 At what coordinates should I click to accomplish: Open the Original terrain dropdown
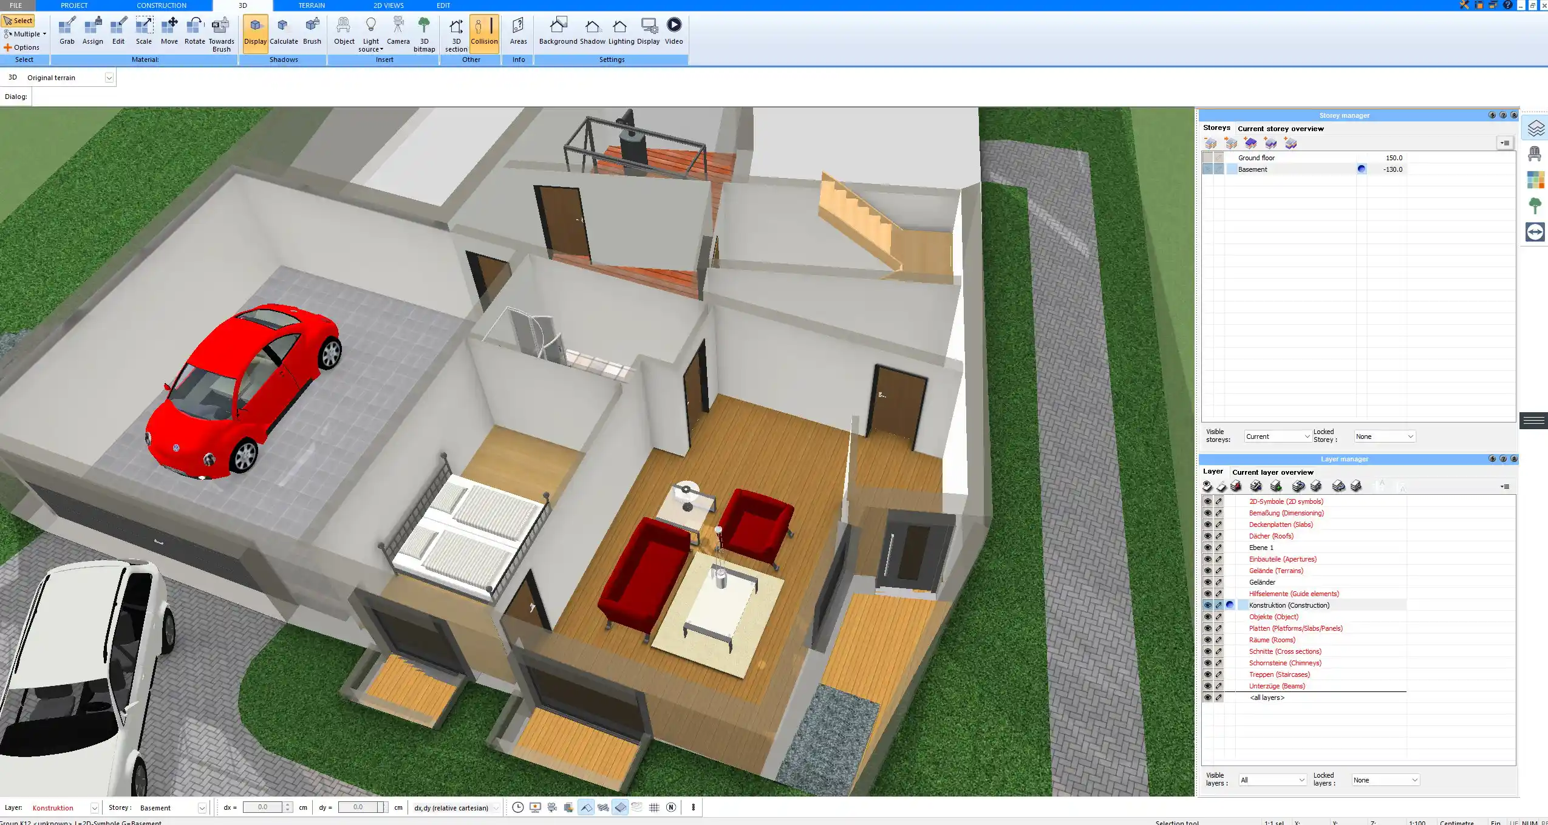pos(108,77)
